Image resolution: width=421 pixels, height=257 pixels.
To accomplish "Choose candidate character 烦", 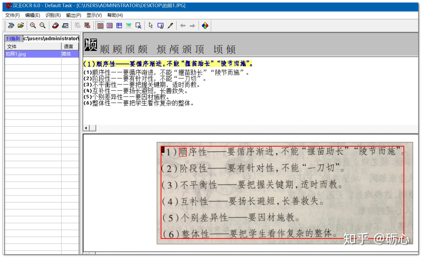I will coord(161,49).
